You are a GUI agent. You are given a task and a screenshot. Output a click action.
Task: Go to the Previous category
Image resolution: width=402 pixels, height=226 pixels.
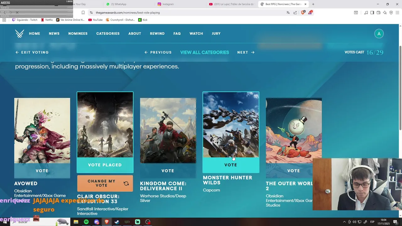click(158, 52)
